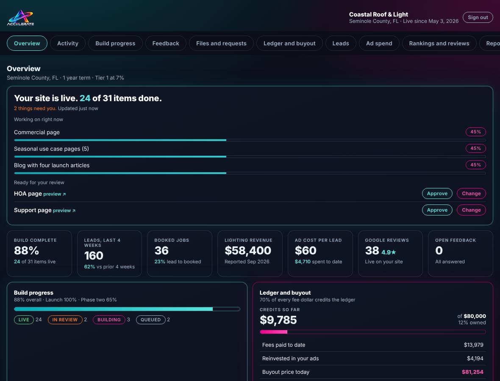Click the ledger credits progress bar
500x381 pixels.
pos(373,332)
